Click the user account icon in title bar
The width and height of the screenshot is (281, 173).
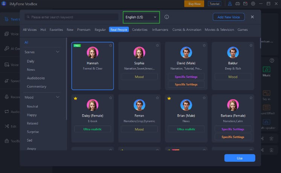click(x=230, y=4)
